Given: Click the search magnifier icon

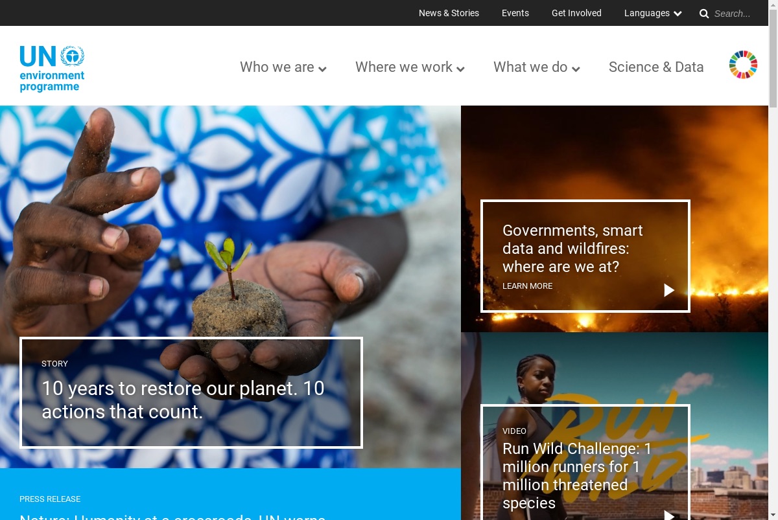Looking at the screenshot, I should [x=704, y=14].
